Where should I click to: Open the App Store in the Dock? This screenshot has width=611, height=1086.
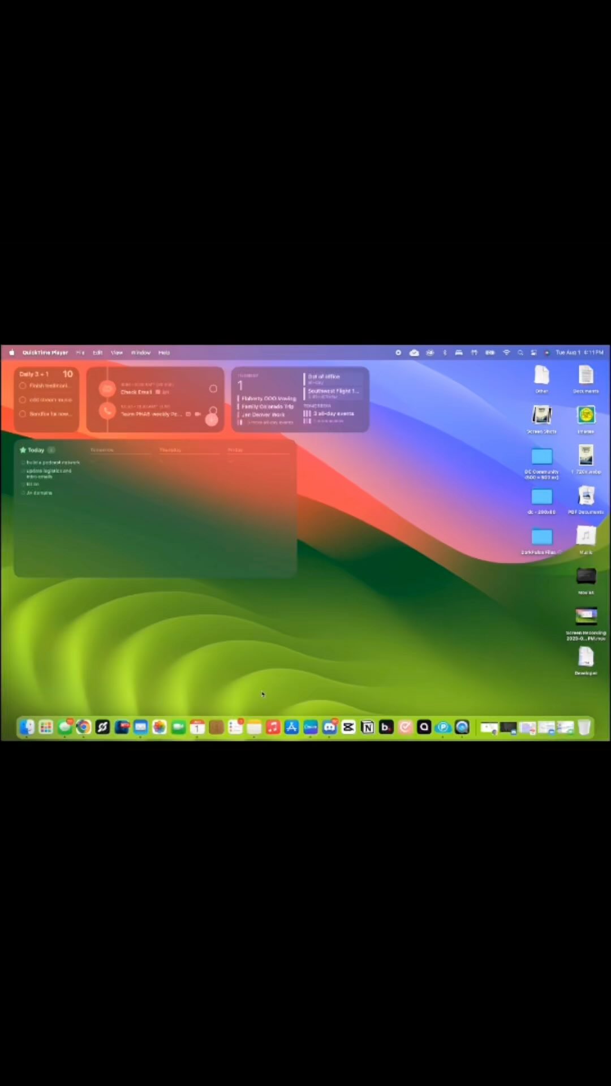[292, 727]
